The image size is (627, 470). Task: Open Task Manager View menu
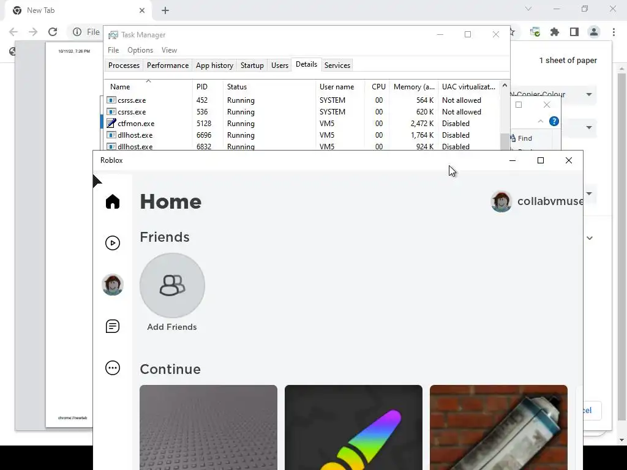point(169,50)
